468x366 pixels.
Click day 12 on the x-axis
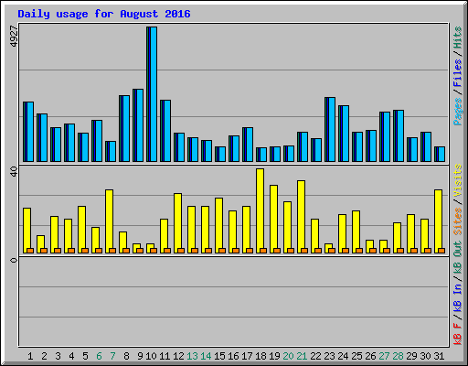pyautogui.click(x=178, y=356)
